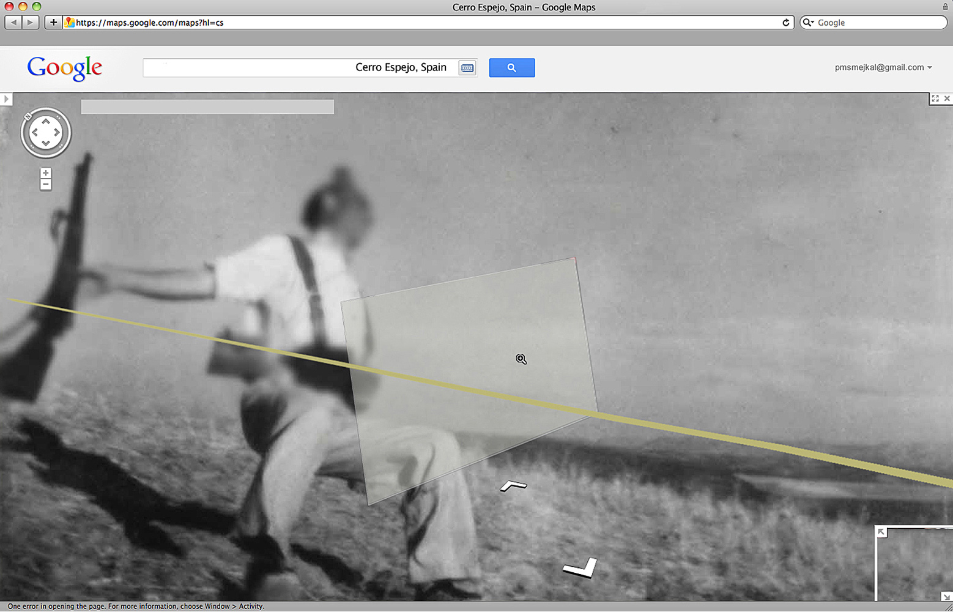Image resolution: width=953 pixels, height=612 pixels.
Task: Toggle Street View full screen icon
Action: pyautogui.click(x=935, y=99)
